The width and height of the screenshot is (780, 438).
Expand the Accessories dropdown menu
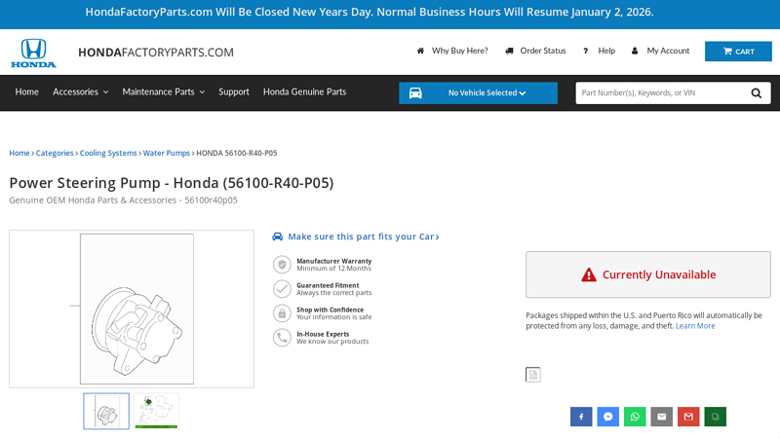click(x=80, y=92)
